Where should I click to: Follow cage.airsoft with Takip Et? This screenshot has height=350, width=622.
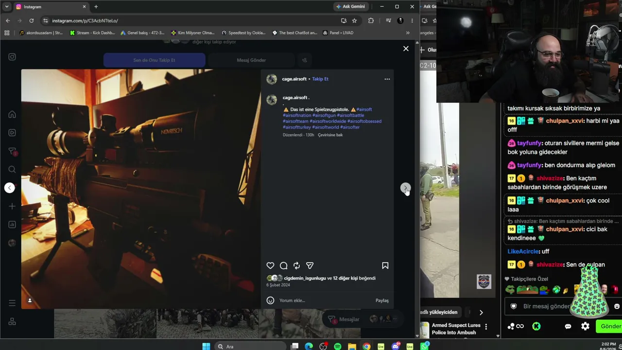click(x=320, y=79)
